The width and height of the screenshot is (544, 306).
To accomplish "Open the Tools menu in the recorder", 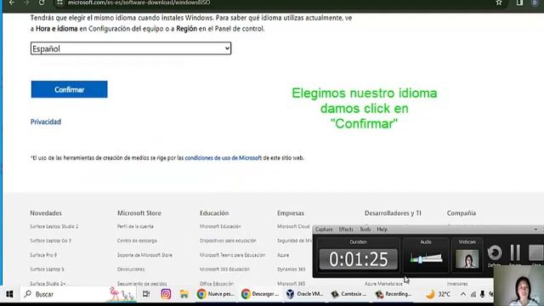I will click(x=365, y=229).
